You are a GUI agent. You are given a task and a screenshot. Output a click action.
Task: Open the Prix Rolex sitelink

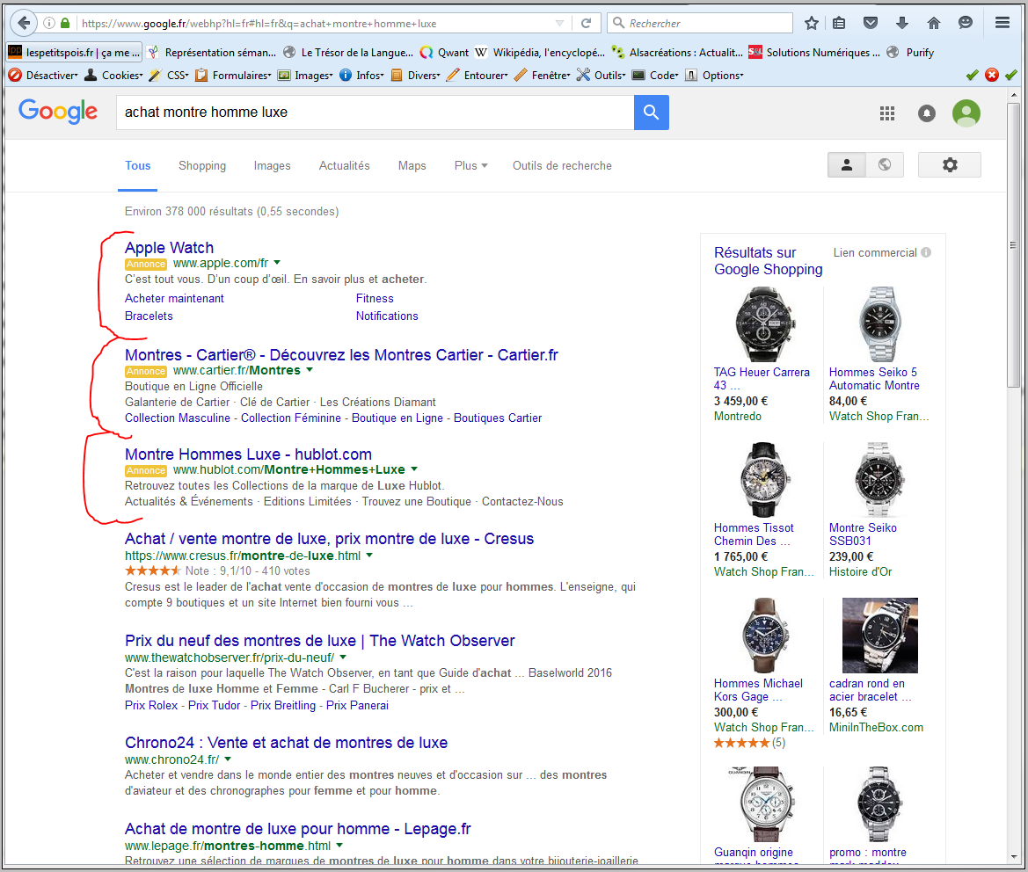pyautogui.click(x=151, y=706)
